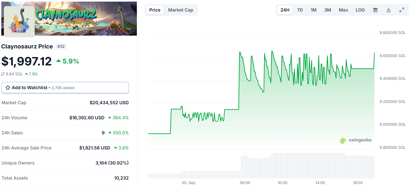The width and height of the screenshot is (415, 186).
Task: Show the Max time range
Action: pyautogui.click(x=343, y=10)
